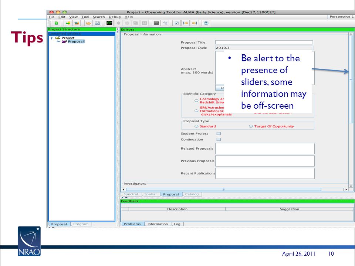Select the Proposal editor tab

[x=171, y=194]
